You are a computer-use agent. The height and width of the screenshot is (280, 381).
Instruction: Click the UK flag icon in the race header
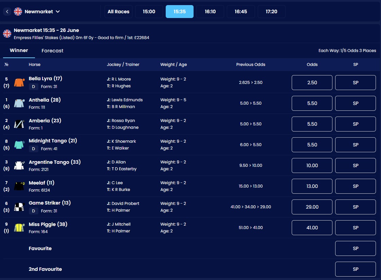tap(7, 34)
